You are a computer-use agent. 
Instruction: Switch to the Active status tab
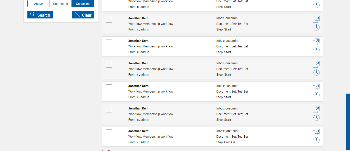[x=38, y=4]
